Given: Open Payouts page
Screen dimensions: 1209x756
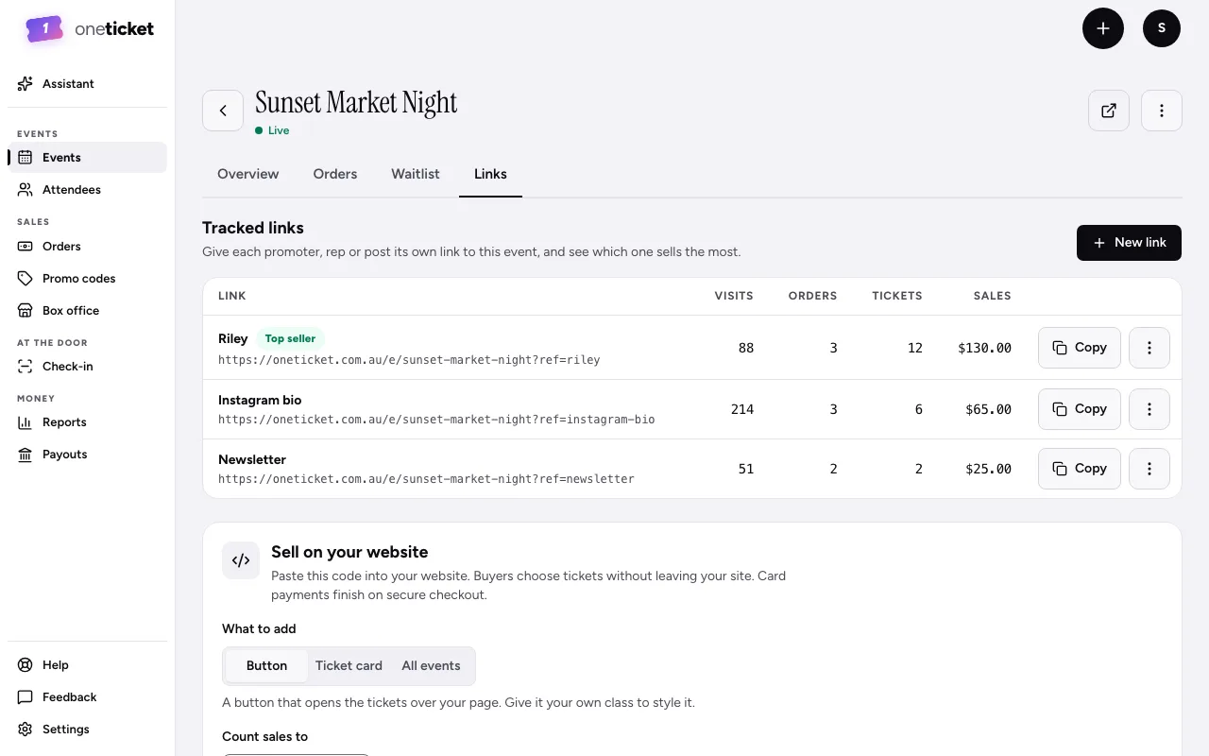Looking at the screenshot, I should [87, 455].
